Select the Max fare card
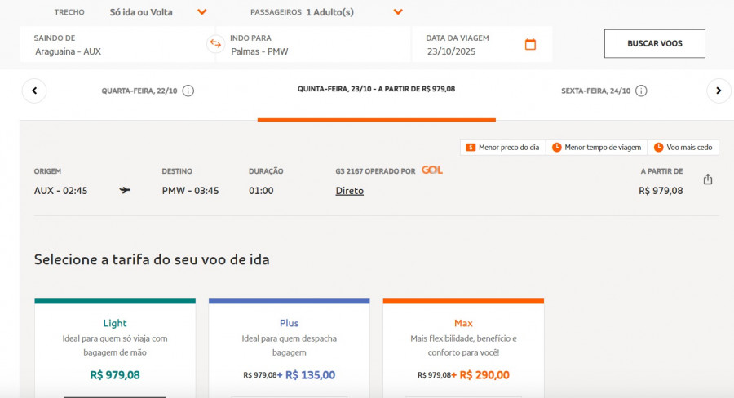Viewport: 734px width, 398px height. pyautogui.click(x=463, y=348)
